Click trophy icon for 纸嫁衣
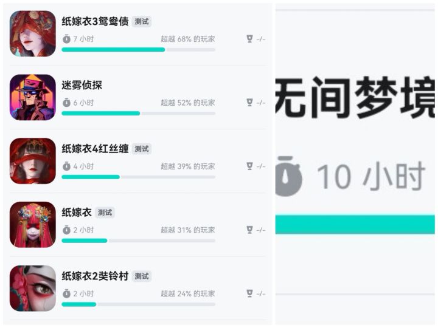 coord(249,230)
